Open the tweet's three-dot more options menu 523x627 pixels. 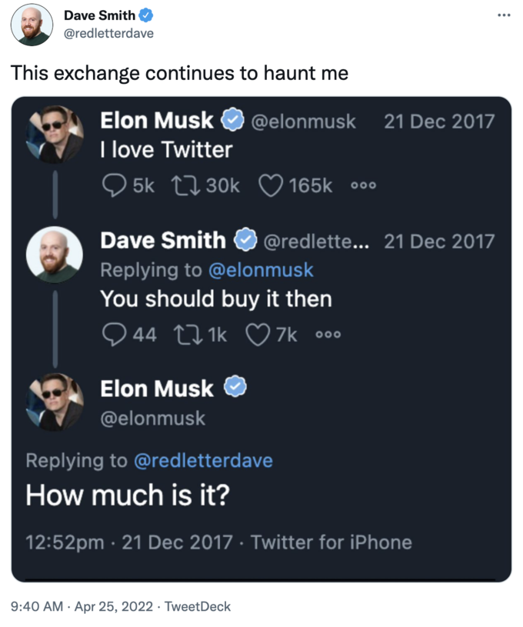pyautogui.click(x=504, y=15)
